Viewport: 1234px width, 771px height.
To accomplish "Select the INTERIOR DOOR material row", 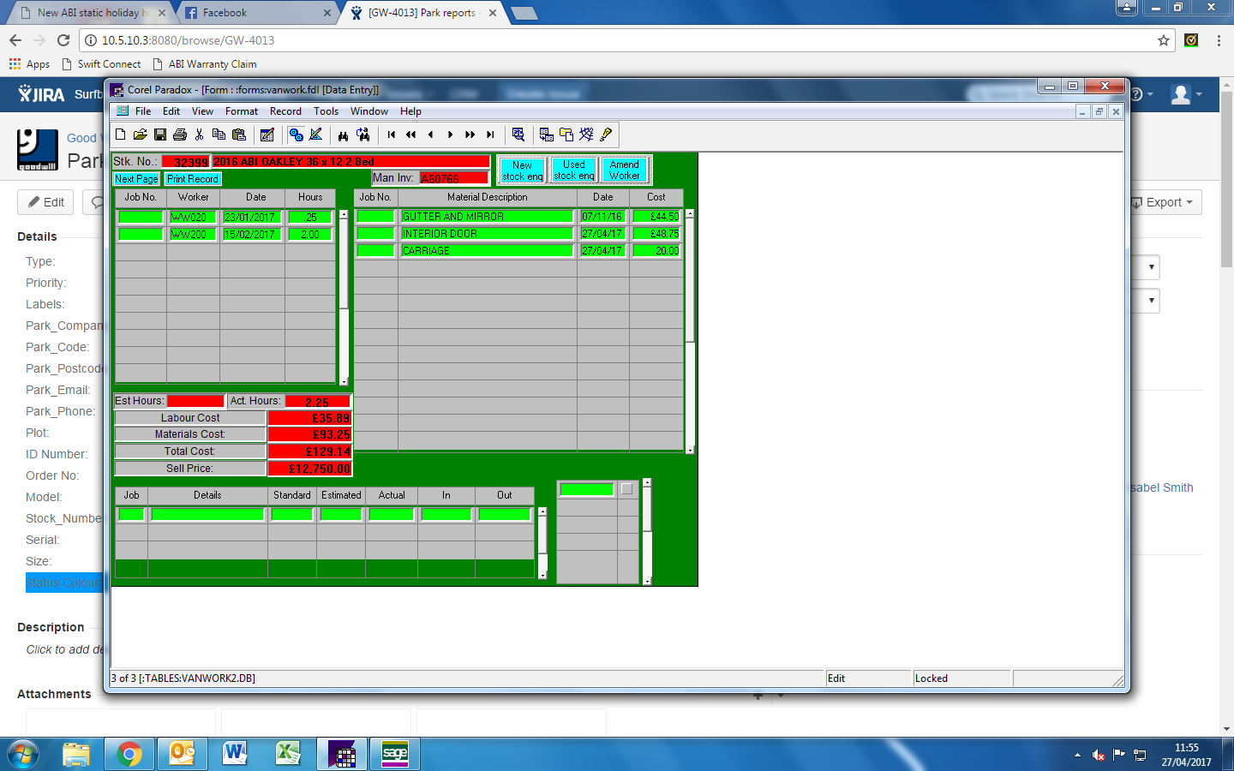I will (x=487, y=234).
